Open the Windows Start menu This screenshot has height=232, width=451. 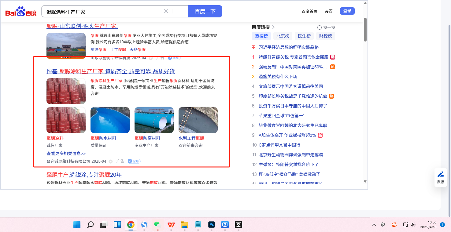(77, 225)
